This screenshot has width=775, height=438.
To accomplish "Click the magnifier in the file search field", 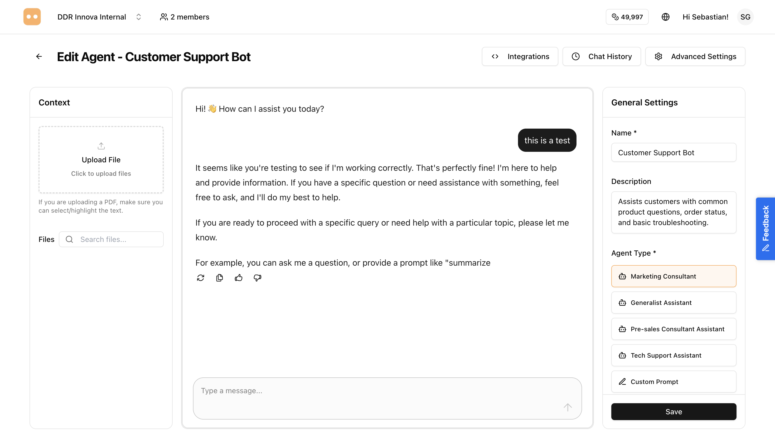I will (x=69, y=239).
